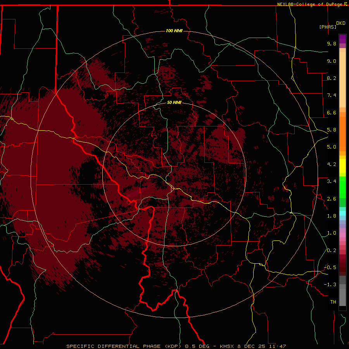The image size is (349, 349).
Task: Click the -0.5 scale value
Action: (330, 268)
